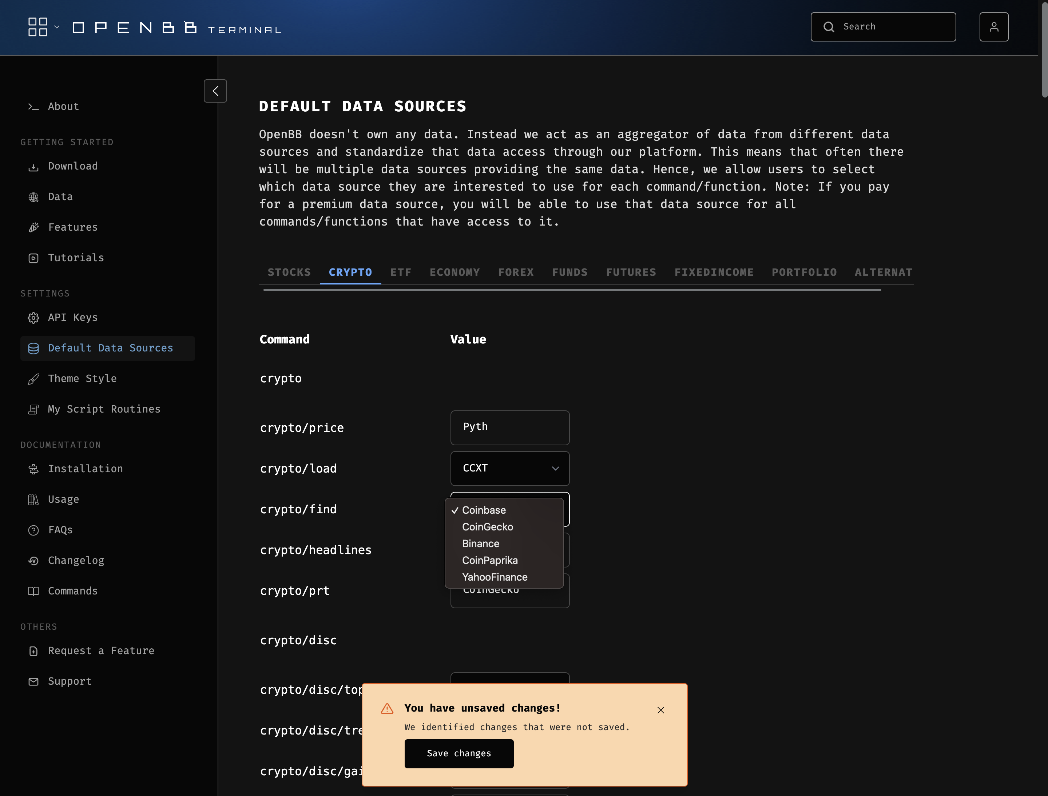Click the Commands book icon
Screen dimensions: 1048x796
click(33, 591)
